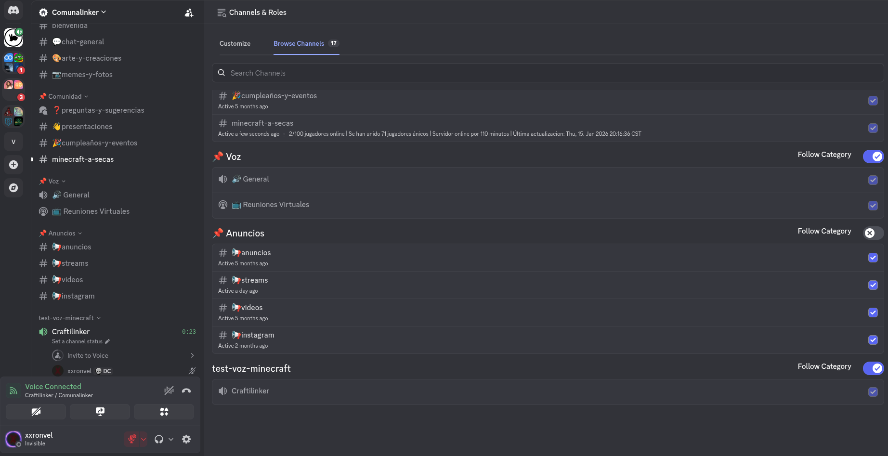This screenshot has height=456, width=888.
Task: Toggle the noise suppression icon near Voice Connected
Action: click(x=169, y=391)
